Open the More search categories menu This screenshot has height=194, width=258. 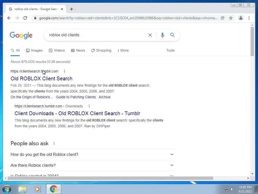123,51
